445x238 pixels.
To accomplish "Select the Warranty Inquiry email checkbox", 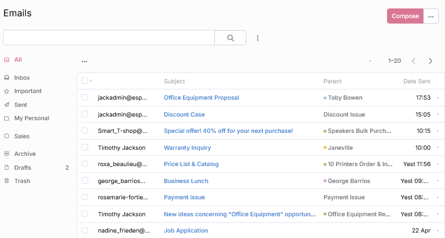I will pyautogui.click(x=85, y=147).
